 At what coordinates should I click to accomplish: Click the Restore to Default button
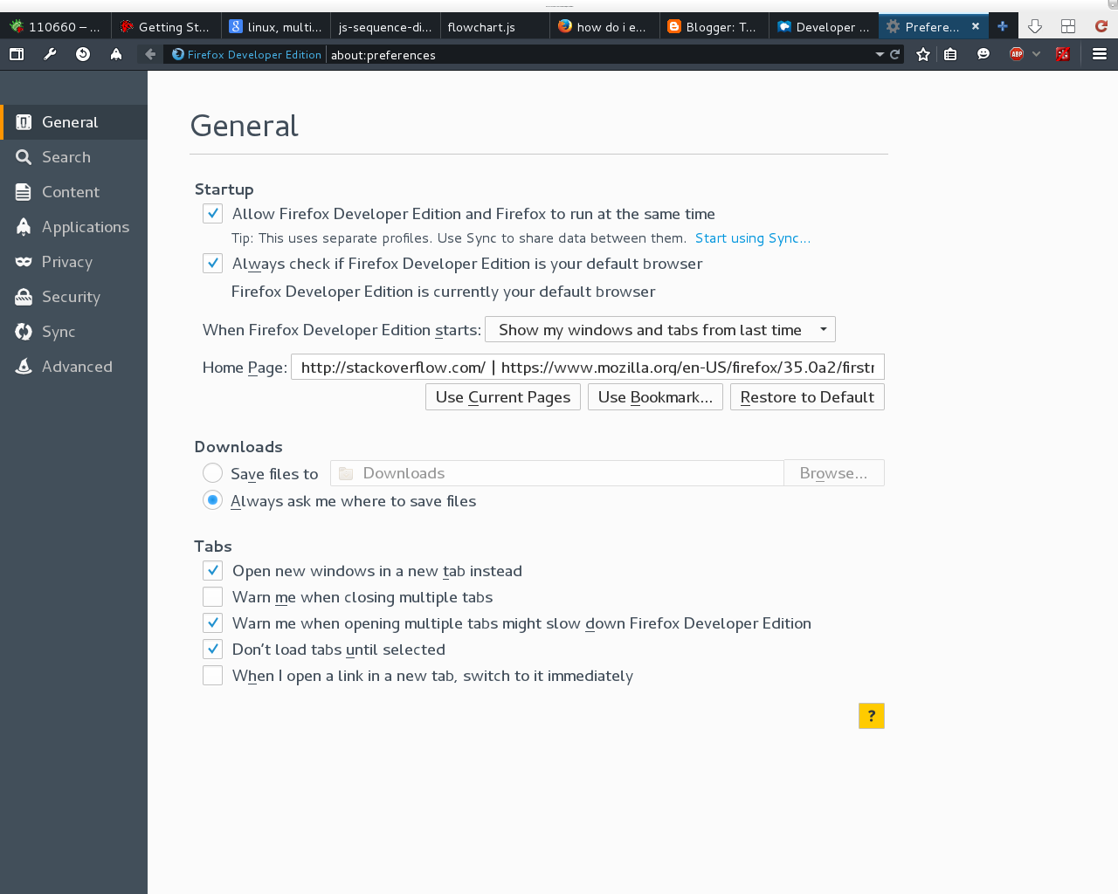(807, 397)
